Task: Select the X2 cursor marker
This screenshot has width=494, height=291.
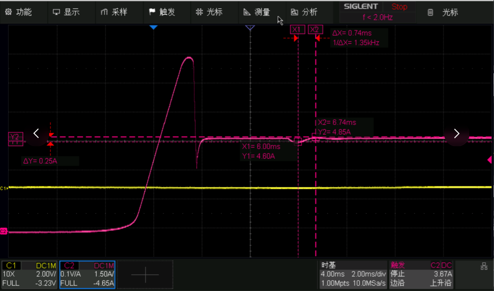Action: point(315,30)
